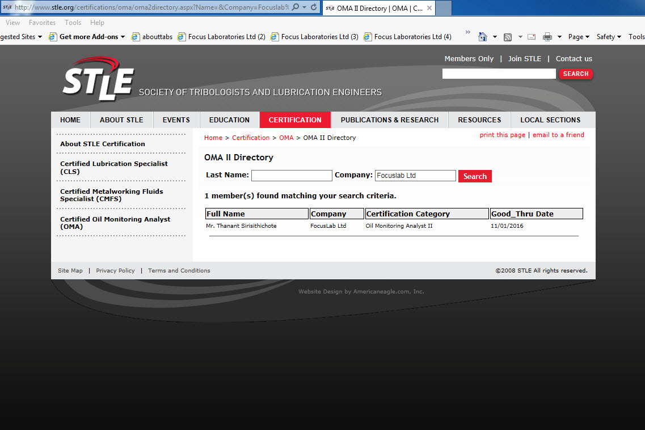Image resolution: width=645 pixels, height=430 pixels.
Task: Open the Join STLE link
Action: [x=525, y=59]
